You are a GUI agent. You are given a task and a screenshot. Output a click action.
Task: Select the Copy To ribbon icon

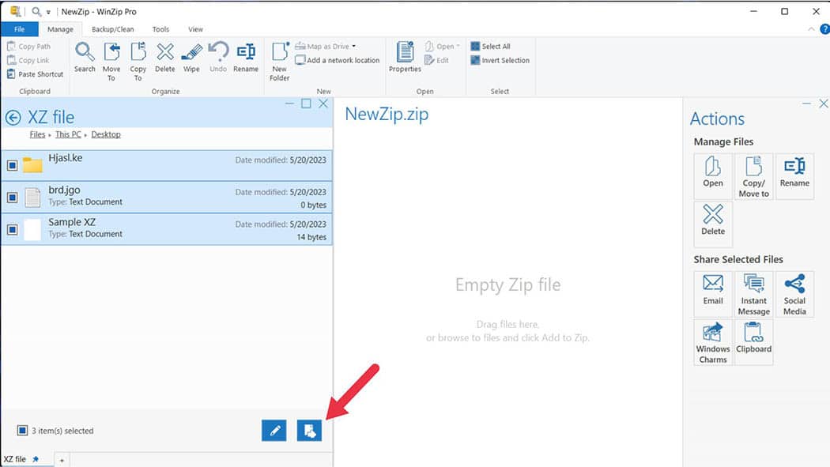click(138, 62)
